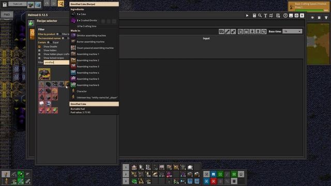Click the green recipe item in last grid row
The height and width of the screenshot is (186, 331).
55,110
